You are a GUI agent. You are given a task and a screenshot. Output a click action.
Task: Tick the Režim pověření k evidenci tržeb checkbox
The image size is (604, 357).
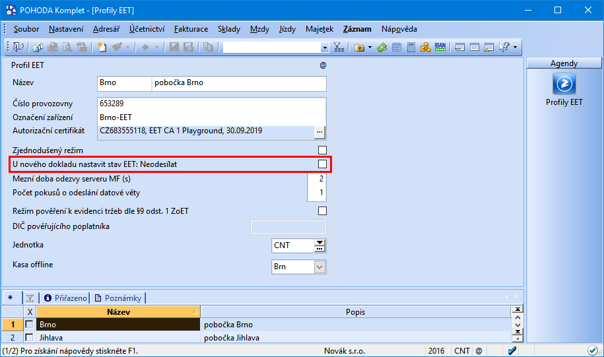coord(322,211)
